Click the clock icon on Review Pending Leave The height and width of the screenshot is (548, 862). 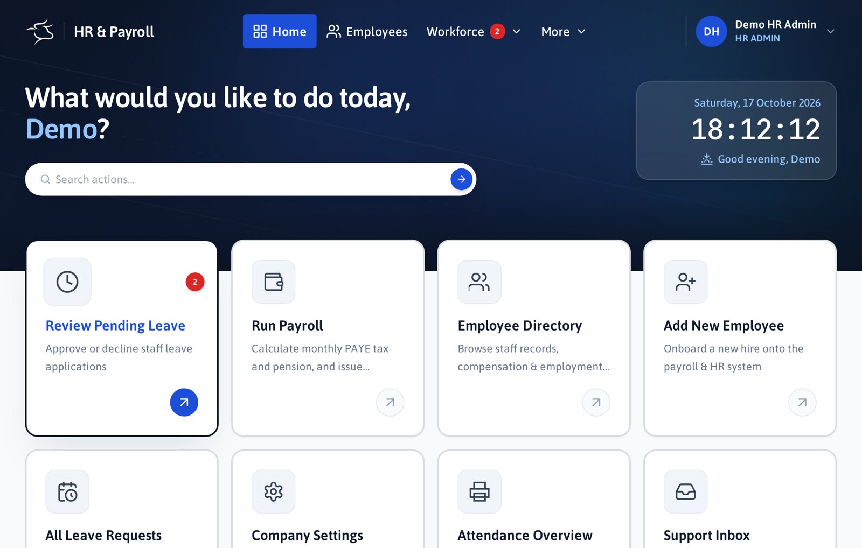[x=67, y=282]
